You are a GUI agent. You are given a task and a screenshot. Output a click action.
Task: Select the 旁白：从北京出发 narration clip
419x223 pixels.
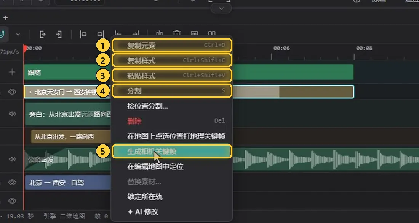68,114
